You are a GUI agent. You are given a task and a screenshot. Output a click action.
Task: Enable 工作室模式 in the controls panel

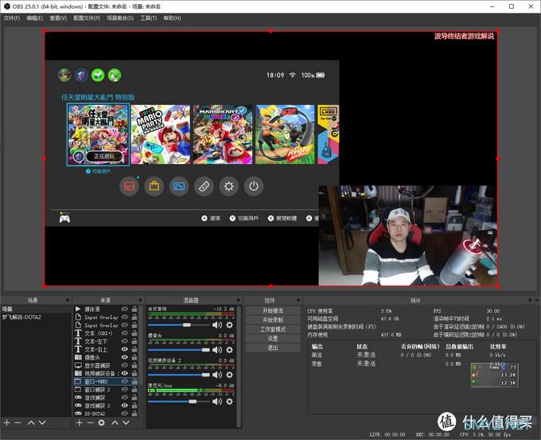(x=273, y=329)
